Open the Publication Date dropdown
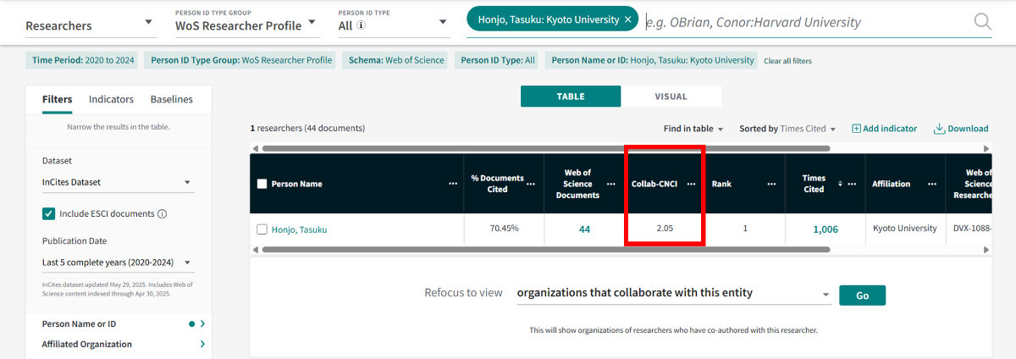This screenshot has height=359, width=1016. tap(118, 263)
